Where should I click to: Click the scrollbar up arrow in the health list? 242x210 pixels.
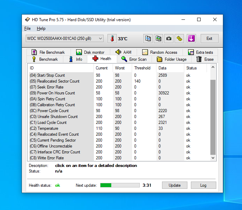point(213,67)
